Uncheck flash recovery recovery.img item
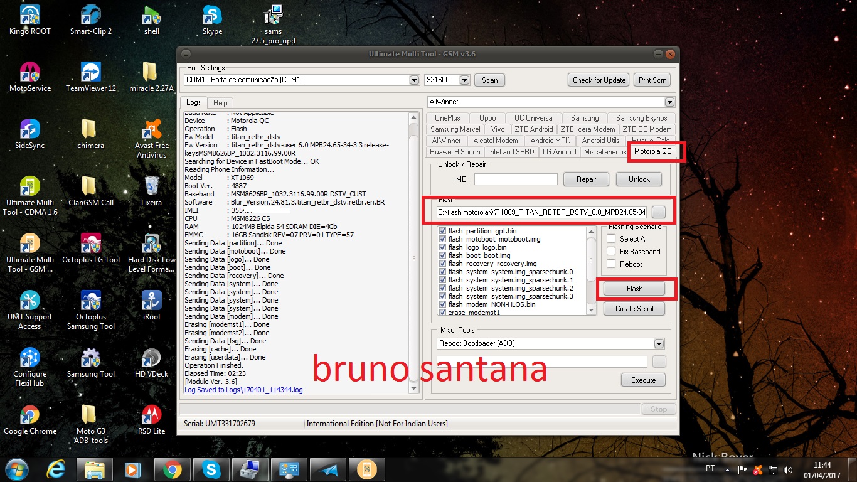 click(443, 264)
